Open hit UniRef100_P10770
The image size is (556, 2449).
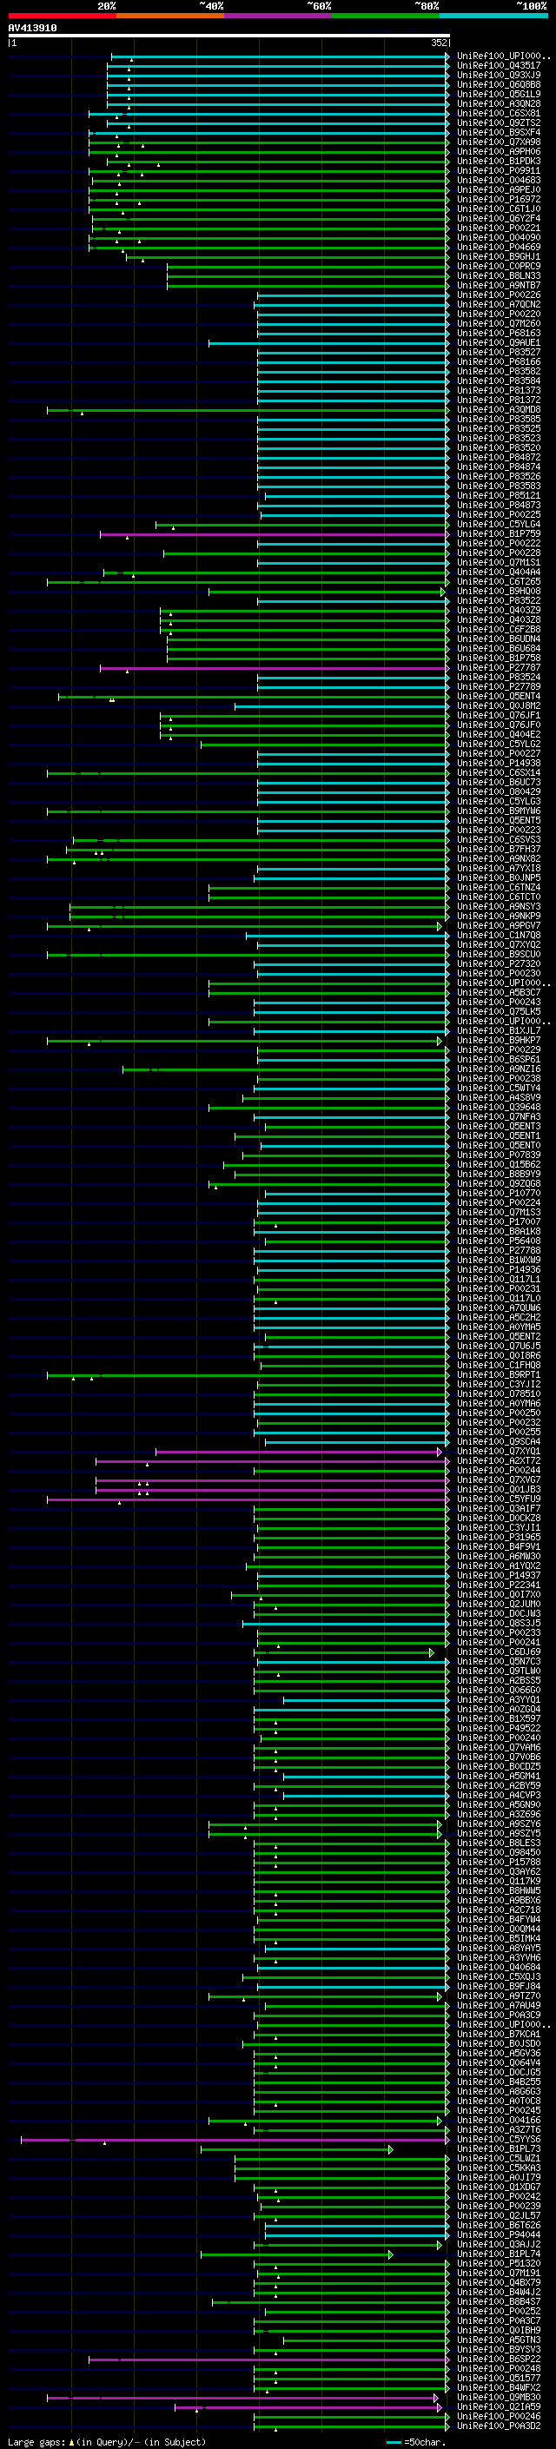coord(498,1193)
